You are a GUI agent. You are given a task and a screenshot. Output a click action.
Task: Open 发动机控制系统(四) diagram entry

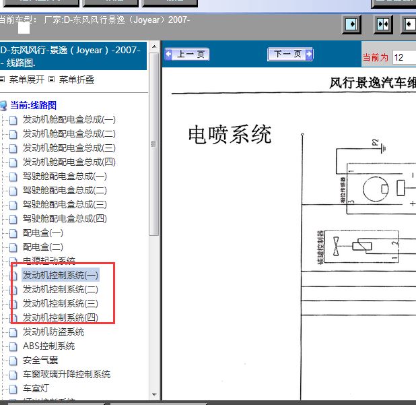tap(60, 317)
